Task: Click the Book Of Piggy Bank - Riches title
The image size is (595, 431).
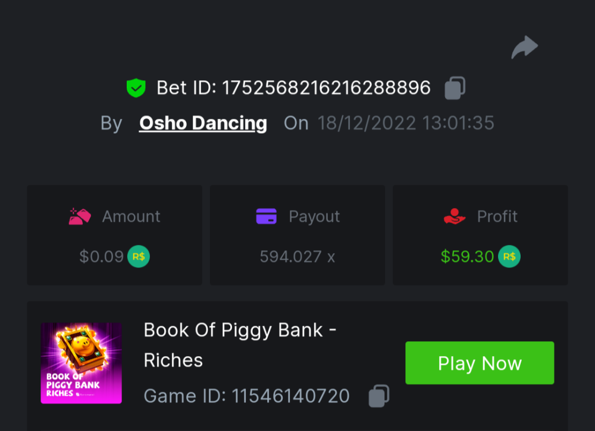Action: [x=240, y=345]
